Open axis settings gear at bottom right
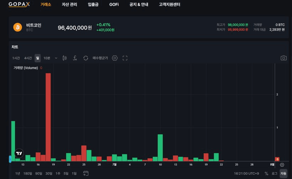 pos(282,165)
